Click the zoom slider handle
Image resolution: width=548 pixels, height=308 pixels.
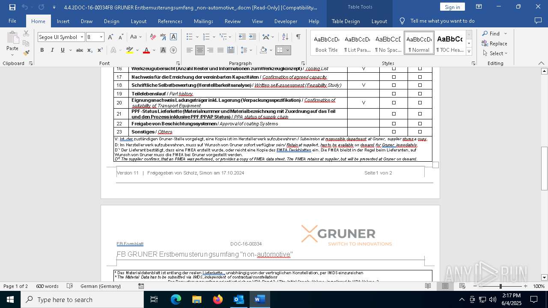tap(500, 286)
